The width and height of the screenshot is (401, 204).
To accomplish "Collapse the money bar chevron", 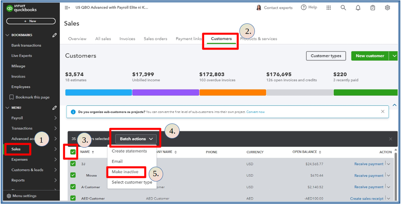I will pyautogui.click(x=395, y=105).
